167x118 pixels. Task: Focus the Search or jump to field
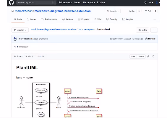[36, 2]
